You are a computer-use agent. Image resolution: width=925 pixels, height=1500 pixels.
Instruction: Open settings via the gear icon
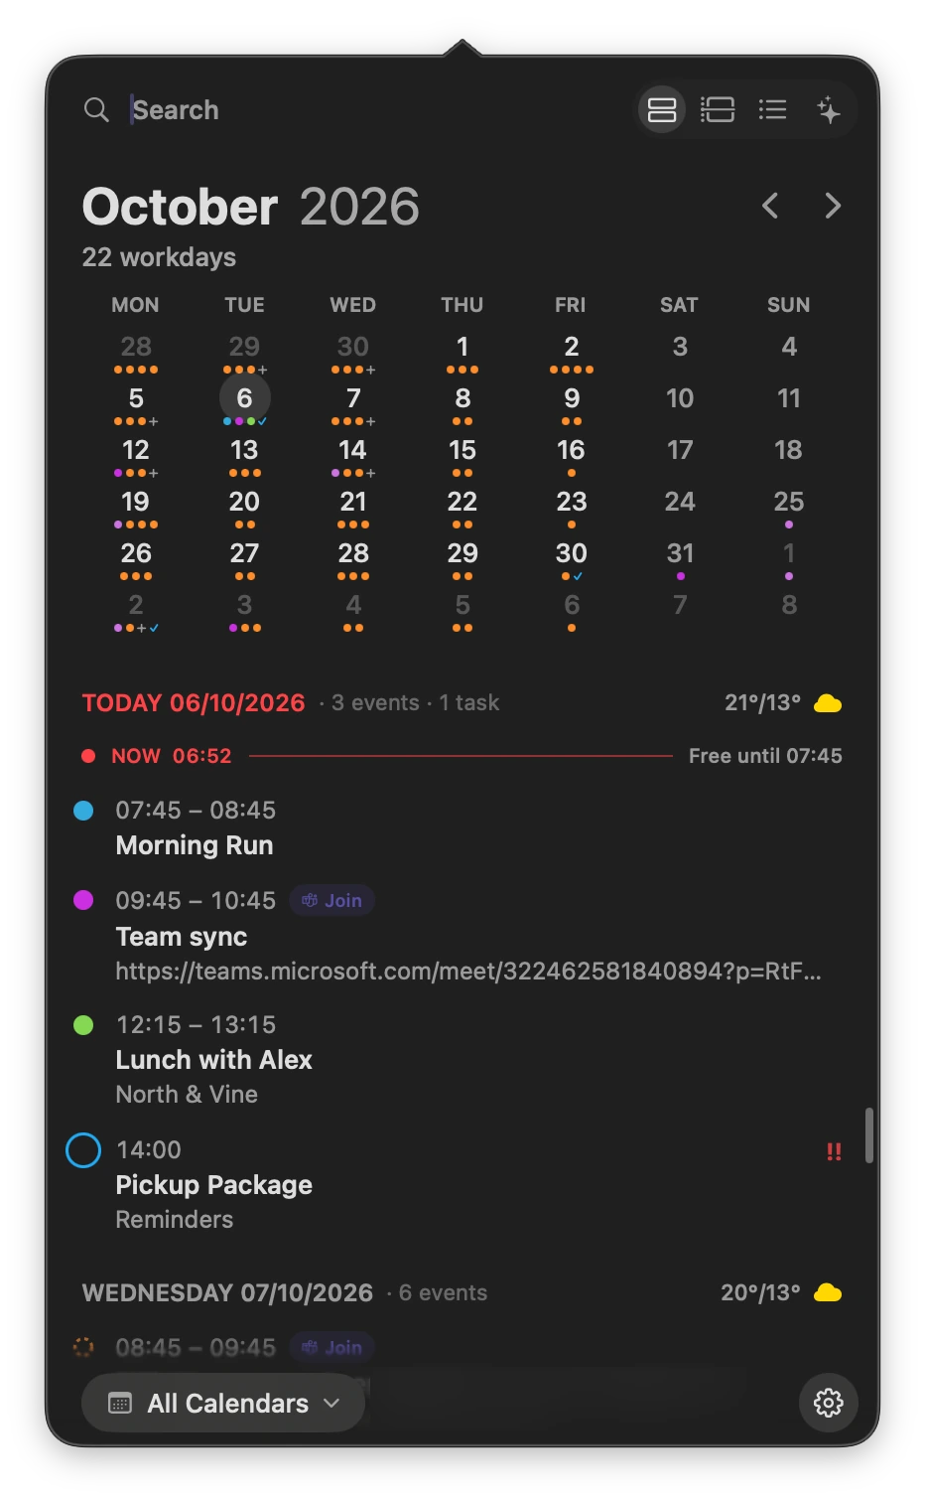point(829,1402)
